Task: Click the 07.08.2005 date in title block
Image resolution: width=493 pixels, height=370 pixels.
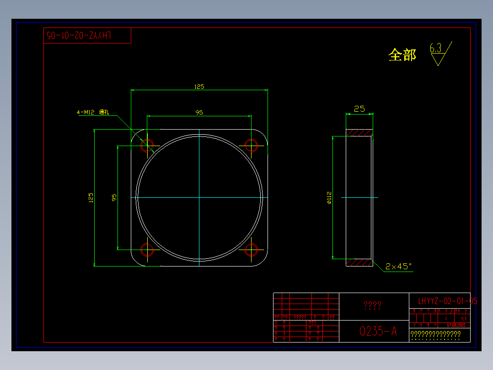Action: (x=456, y=325)
